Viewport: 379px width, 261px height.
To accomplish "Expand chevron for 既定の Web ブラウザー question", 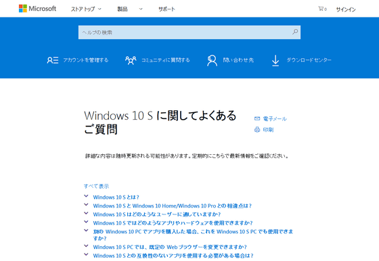I will coord(86,246).
